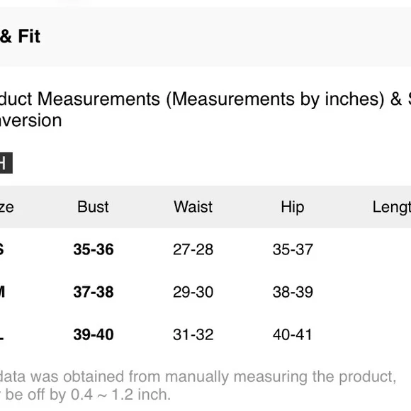
Task: Select waist value 27-28
Action: point(193,249)
